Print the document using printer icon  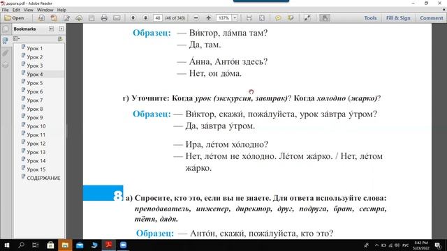tap(104, 18)
